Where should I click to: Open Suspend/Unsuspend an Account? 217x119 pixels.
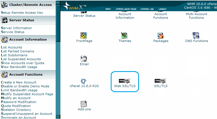click(27, 114)
